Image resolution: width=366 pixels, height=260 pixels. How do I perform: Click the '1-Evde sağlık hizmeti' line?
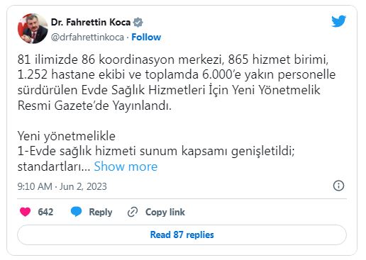pyautogui.click(x=156, y=152)
